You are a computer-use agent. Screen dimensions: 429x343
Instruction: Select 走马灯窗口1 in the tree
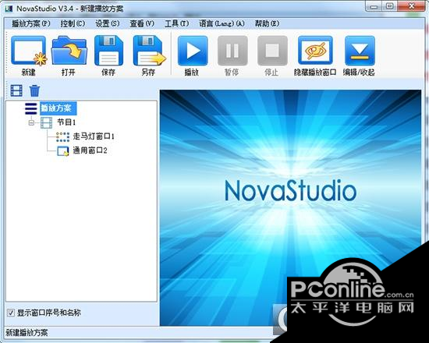click(x=94, y=136)
